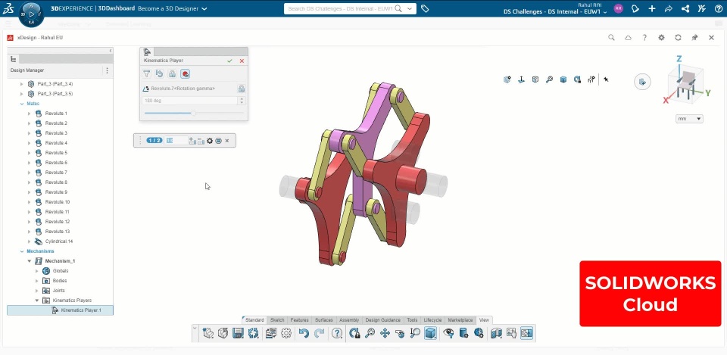Image resolution: width=727 pixels, height=355 pixels.
Task: Toggle the eye visibility filter in the bottom toolbar
Action: pyautogui.click(x=448, y=333)
